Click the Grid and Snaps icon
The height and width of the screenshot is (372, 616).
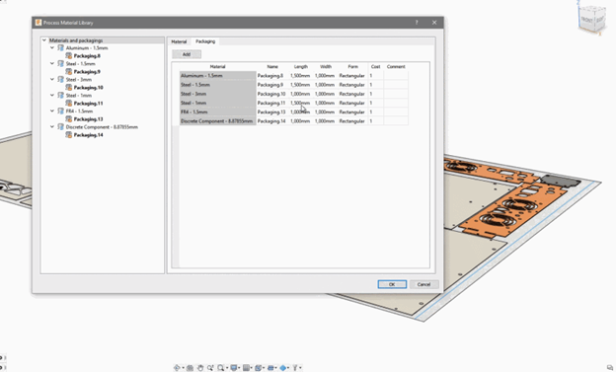246,368
